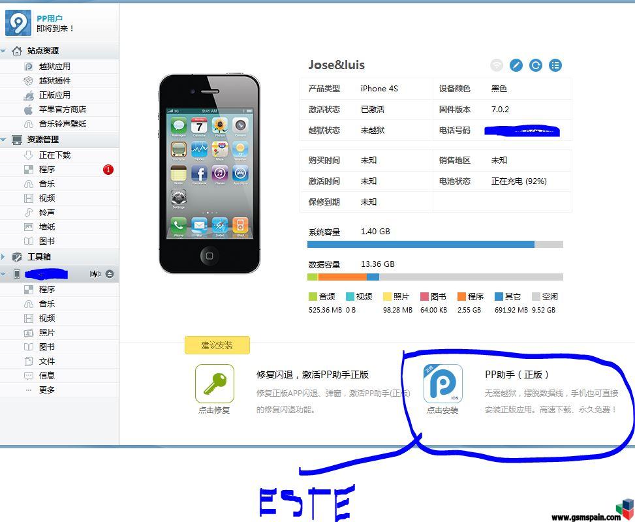Click the red badge on 程序 row
The image size is (635, 522).
[108, 170]
